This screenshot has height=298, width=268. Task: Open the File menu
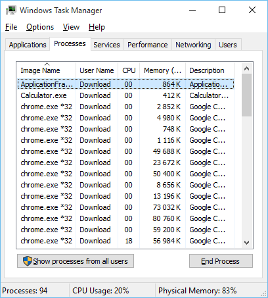click(11, 27)
